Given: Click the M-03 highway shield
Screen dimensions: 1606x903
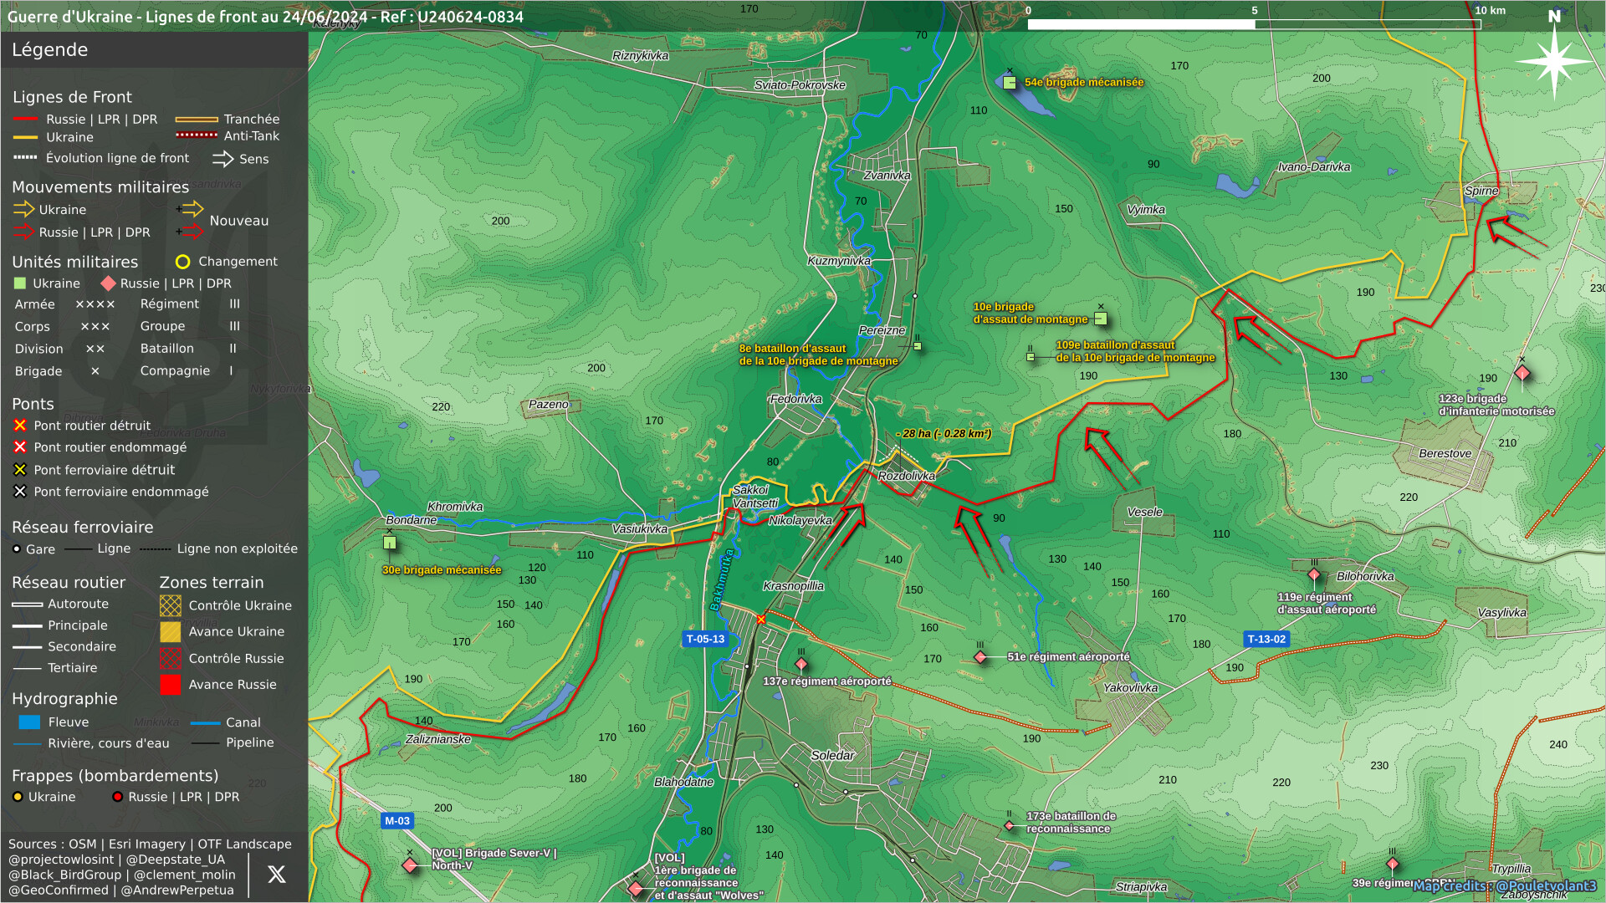Looking at the screenshot, I should coord(397,821).
